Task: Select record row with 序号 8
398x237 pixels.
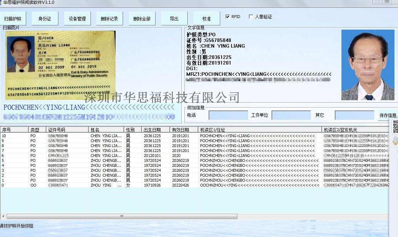Action: point(194,146)
